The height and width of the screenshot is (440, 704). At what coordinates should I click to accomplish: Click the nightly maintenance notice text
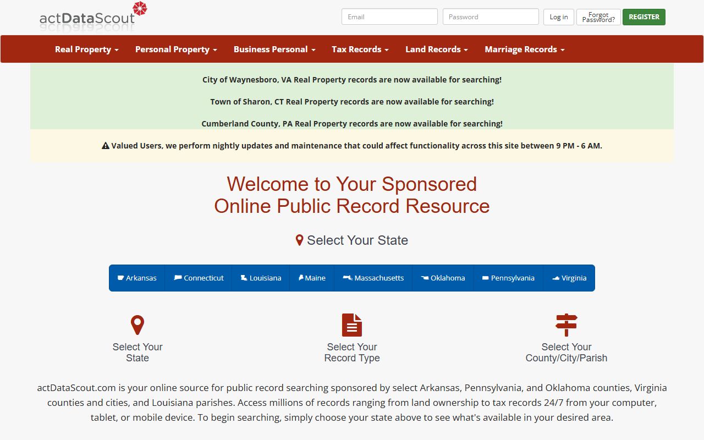356,146
